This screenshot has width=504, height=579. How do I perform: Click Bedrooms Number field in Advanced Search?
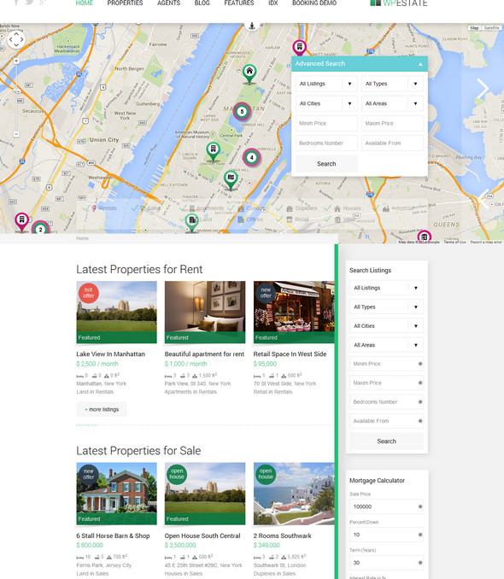326,143
